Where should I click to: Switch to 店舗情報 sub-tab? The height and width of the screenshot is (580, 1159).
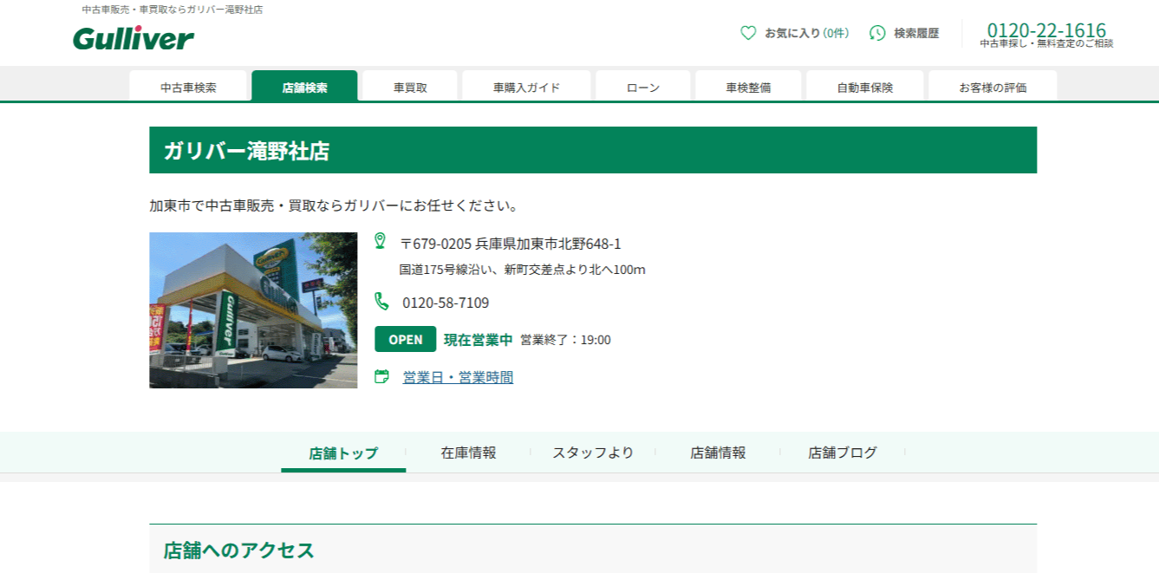pos(718,453)
